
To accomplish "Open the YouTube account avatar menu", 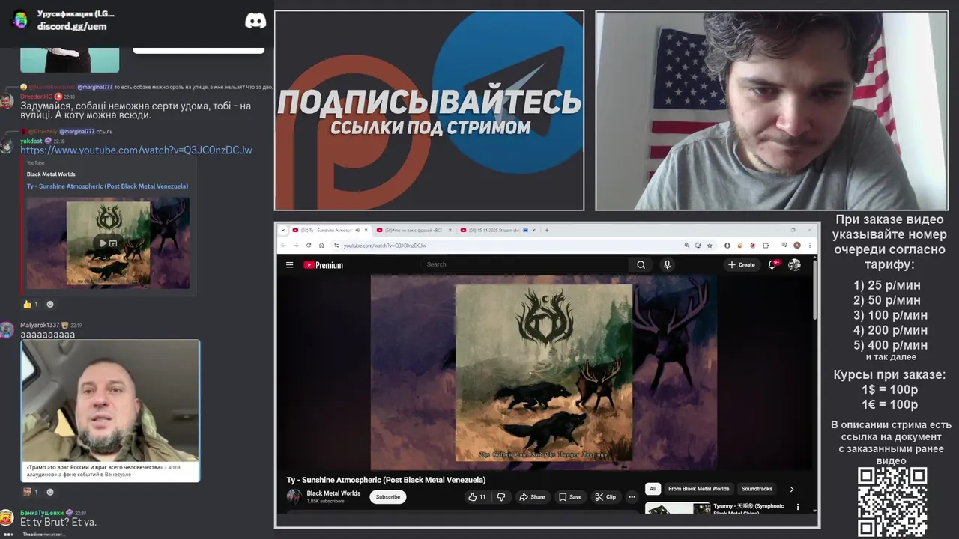I will (x=794, y=264).
